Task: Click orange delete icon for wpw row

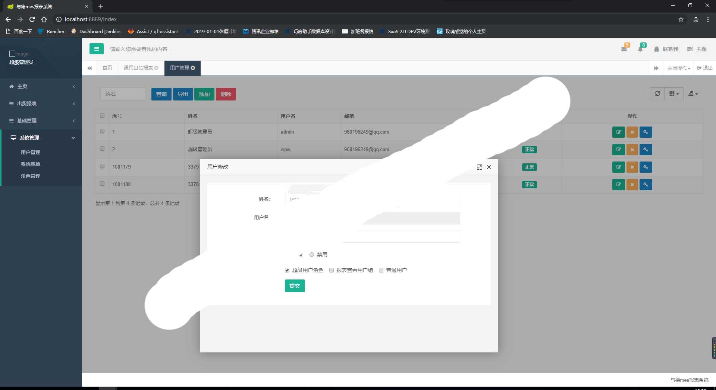Action: click(x=632, y=150)
